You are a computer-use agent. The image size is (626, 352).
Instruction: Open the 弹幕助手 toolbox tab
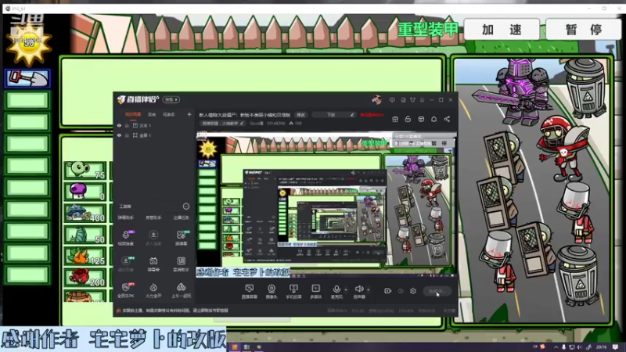126,218
